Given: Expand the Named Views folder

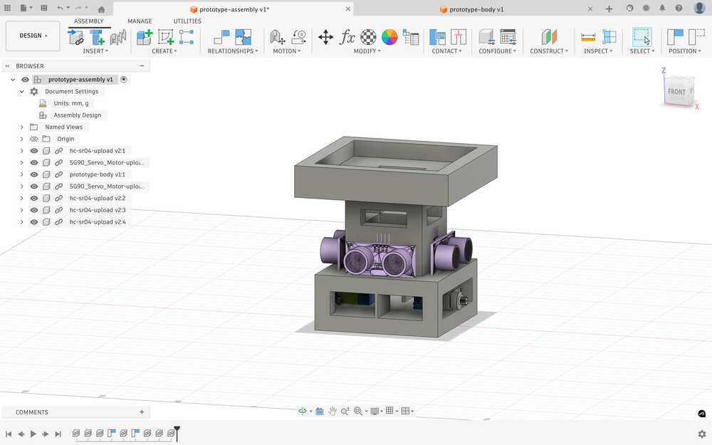Looking at the screenshot, I should click(x=22, y=127).
